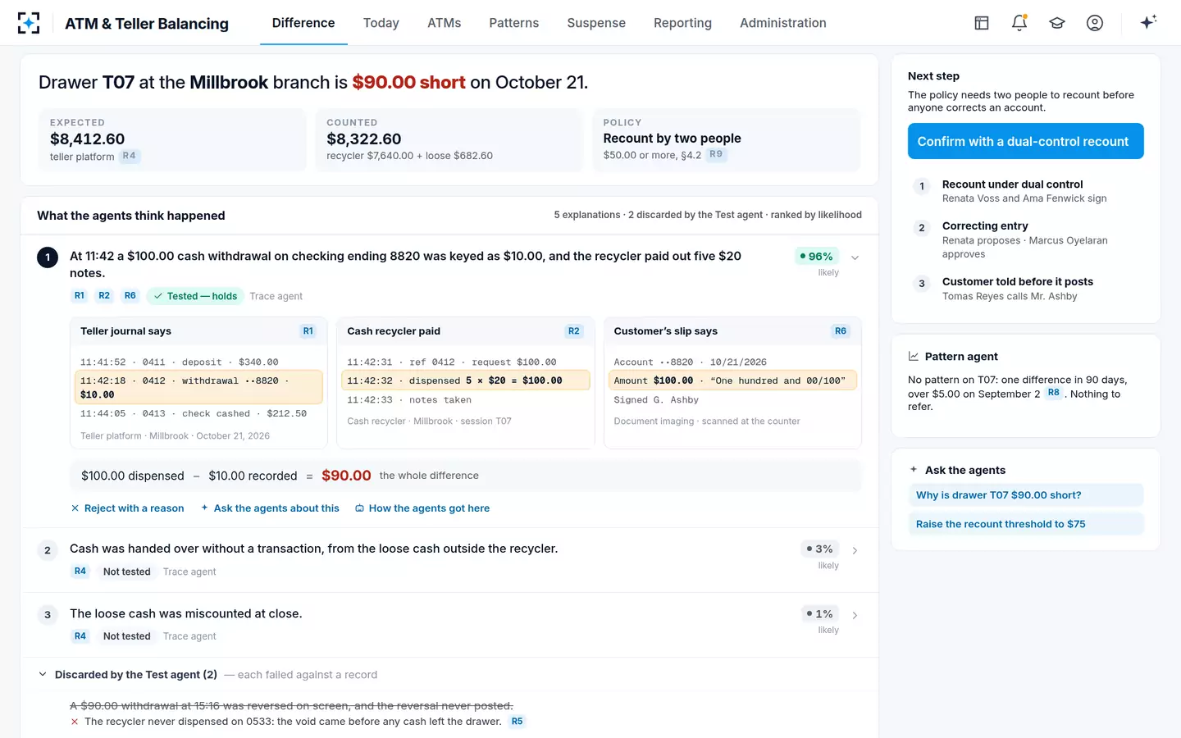Open the Suspense tab
Screen dimensions: 1181x738
[x=596, y=23]
